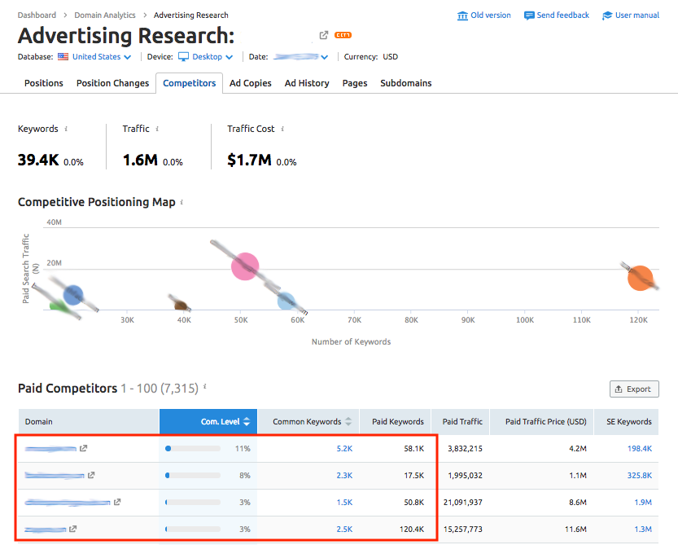This screenshot has width=678, height=545.
Task: Click the Send feedback speech bubble icon
Action: coord(529,15)
